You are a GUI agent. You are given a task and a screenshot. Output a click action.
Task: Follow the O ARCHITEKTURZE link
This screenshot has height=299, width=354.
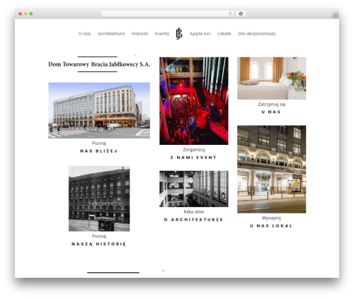click(194, 220)
